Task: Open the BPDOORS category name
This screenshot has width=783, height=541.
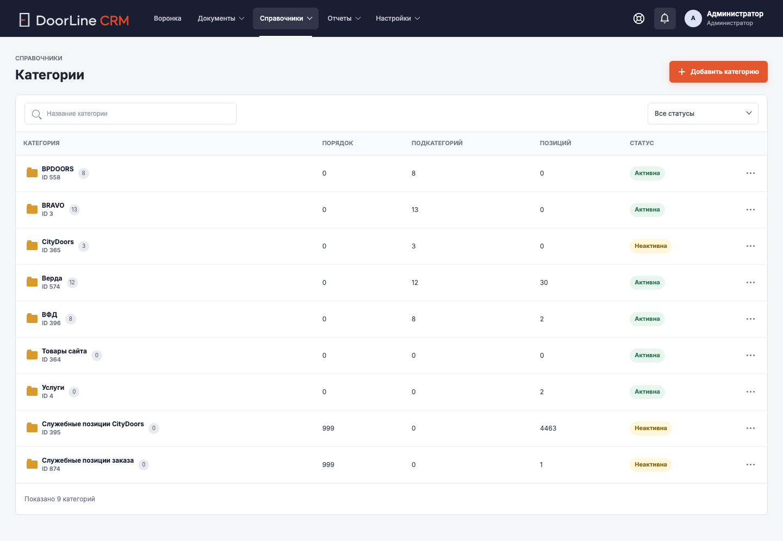Action: click(x=58, y=169)
